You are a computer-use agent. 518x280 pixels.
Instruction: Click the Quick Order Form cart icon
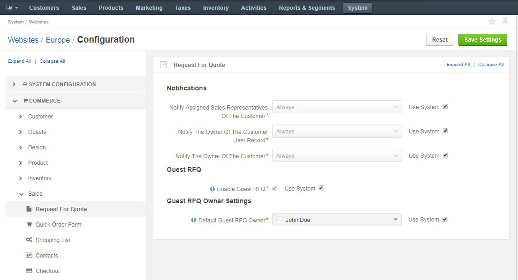[29, 224]
